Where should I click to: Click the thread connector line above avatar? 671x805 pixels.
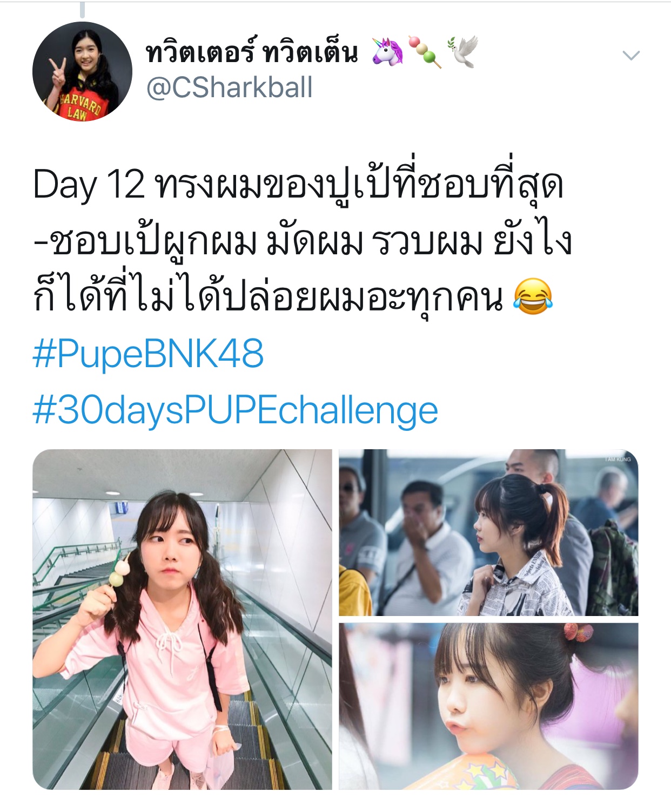point(82,9)
